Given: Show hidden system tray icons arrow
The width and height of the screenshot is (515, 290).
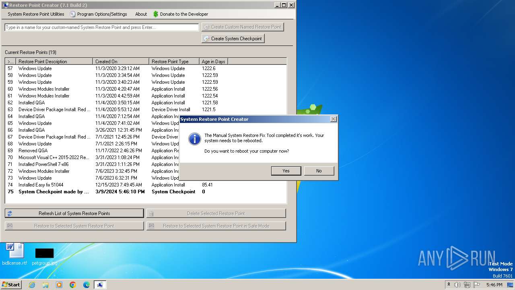Looking at the screenshot, I should click(x=449, y=285).
